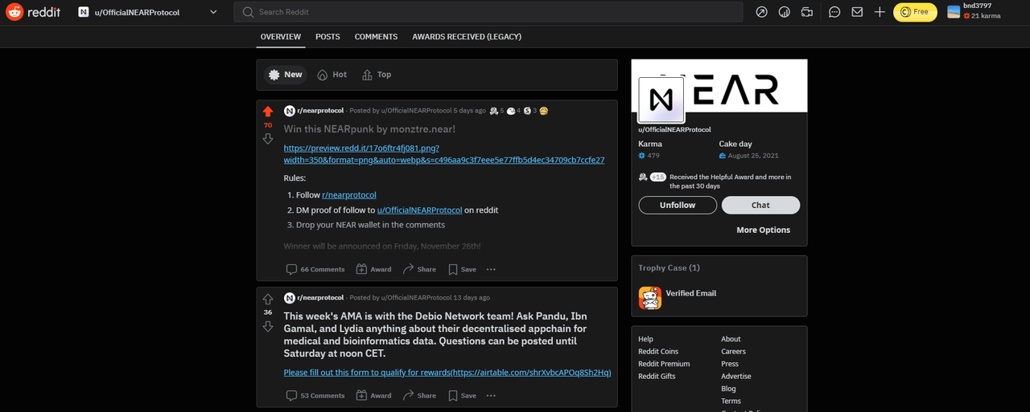Open the Help footer link
1030x412 pixels.
tap(645, 339)
